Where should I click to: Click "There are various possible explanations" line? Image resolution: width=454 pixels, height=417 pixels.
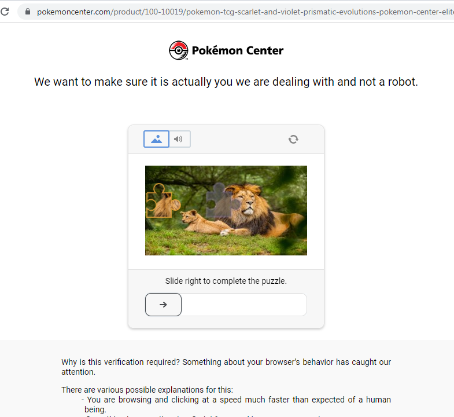tap(147, 390)
